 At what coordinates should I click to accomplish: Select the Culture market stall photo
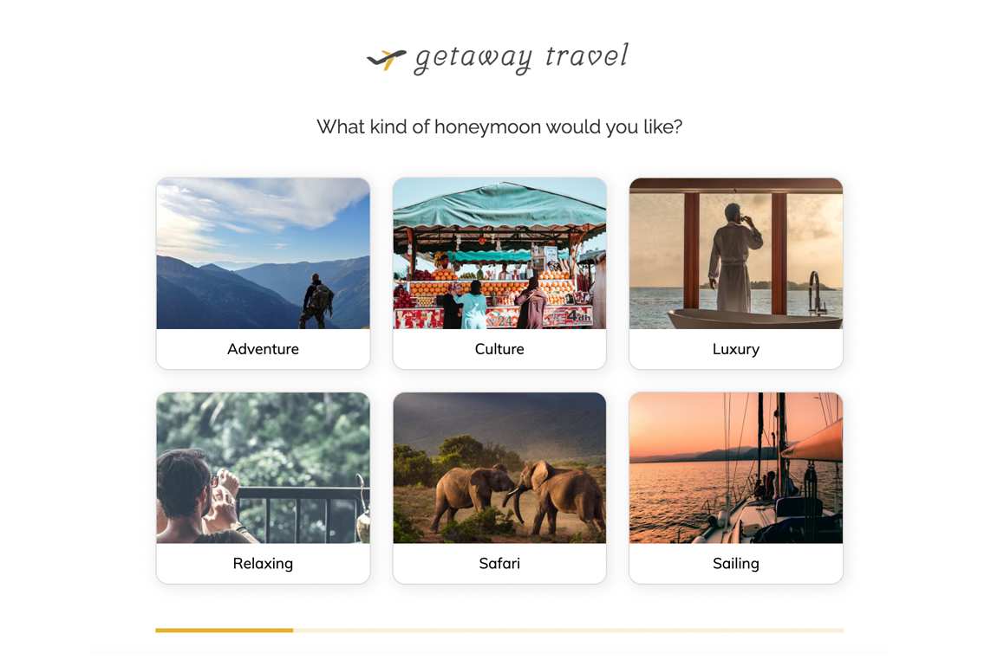pos(499,253)
